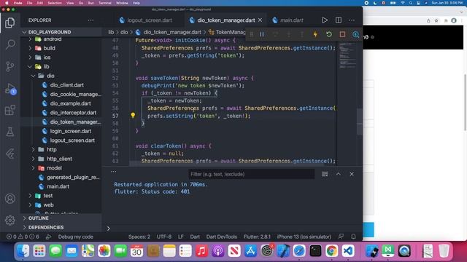Screen dimensions: 467x262
Task: Close the bottom panel
Action: pos(352,174)
